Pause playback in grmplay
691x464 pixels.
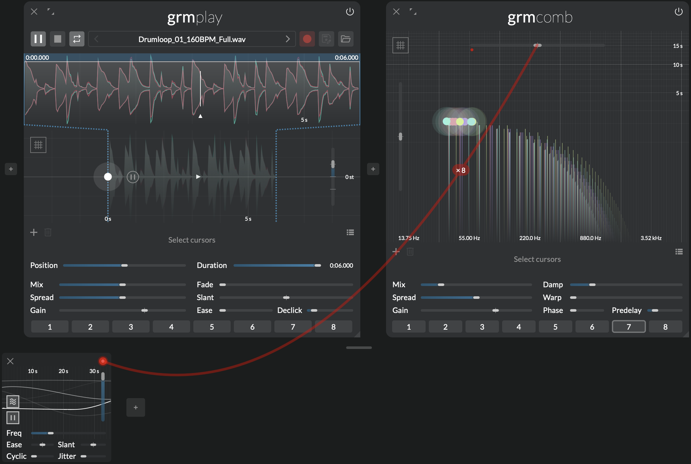click(38, 39)
